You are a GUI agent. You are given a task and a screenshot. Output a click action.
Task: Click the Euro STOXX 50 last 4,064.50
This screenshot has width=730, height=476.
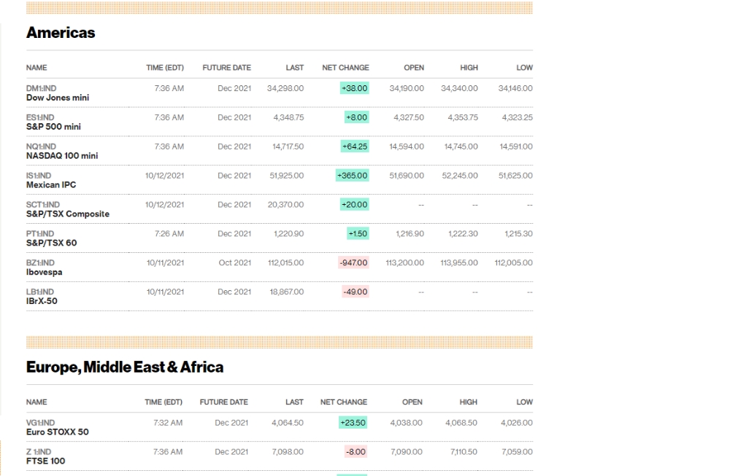pyautogui.click(x=288, y=423)
